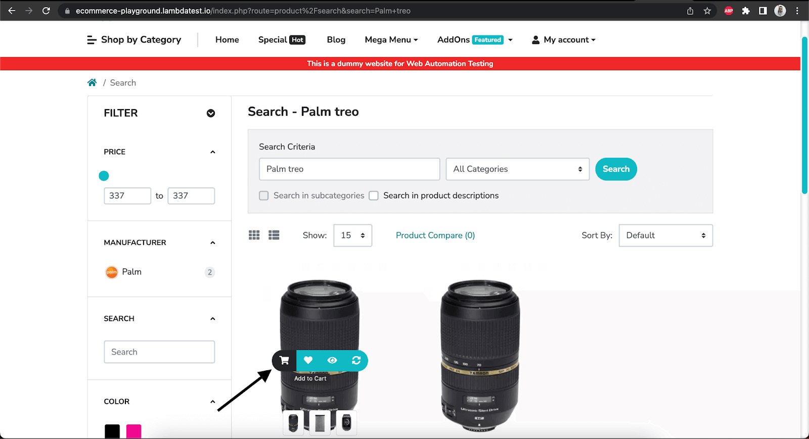Open the Blog page
The height and width of the screenshot is (439, 809).
click(336, 39)
